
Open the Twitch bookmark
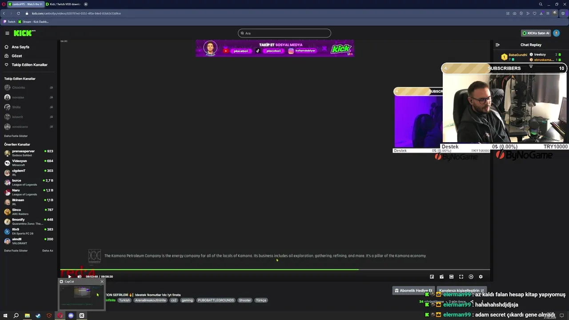9,21
